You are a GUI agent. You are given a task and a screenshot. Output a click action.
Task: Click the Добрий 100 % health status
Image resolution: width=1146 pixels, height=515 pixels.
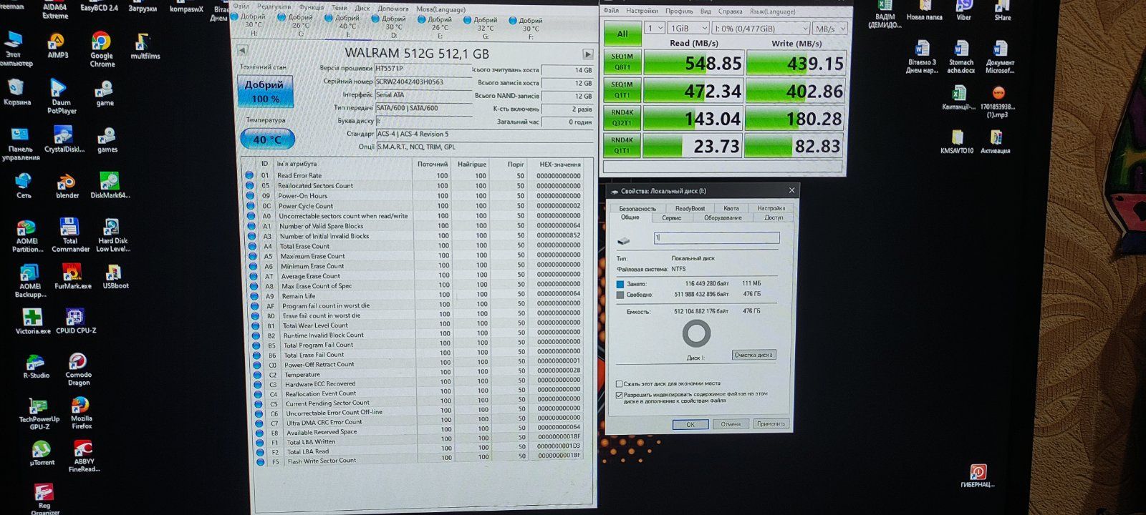click(264, 91)
